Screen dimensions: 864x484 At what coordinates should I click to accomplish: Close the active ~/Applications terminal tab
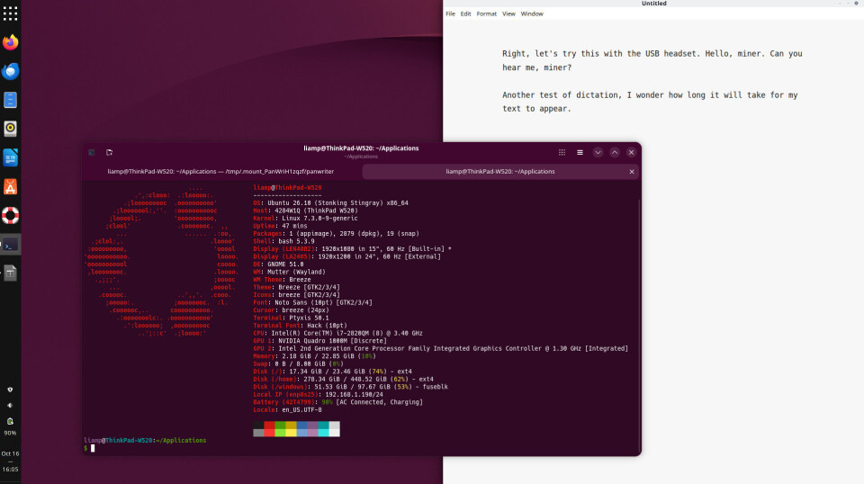(x=632, y=172)
